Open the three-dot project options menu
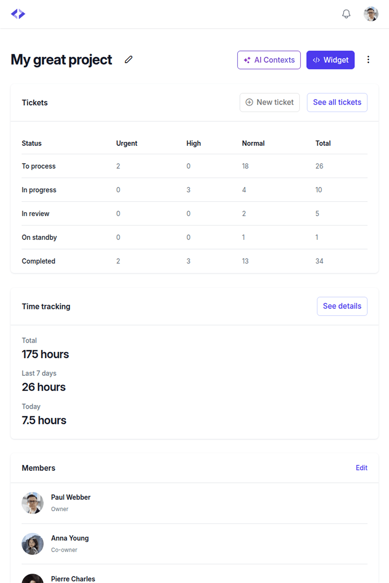Image resolution: width=389 pixels, height=583 pixels. [x=368, y=59]
